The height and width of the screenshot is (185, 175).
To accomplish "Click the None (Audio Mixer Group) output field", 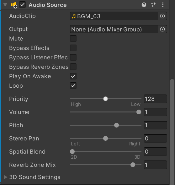I will coord(114,29).
